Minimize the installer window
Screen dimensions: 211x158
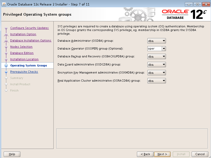(x=189, y=4)
